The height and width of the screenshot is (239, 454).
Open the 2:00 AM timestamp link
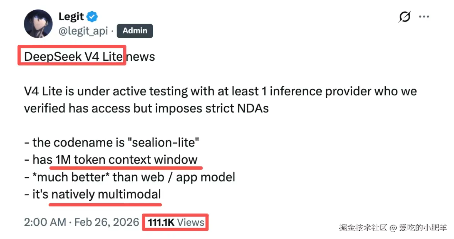point(45,222)
